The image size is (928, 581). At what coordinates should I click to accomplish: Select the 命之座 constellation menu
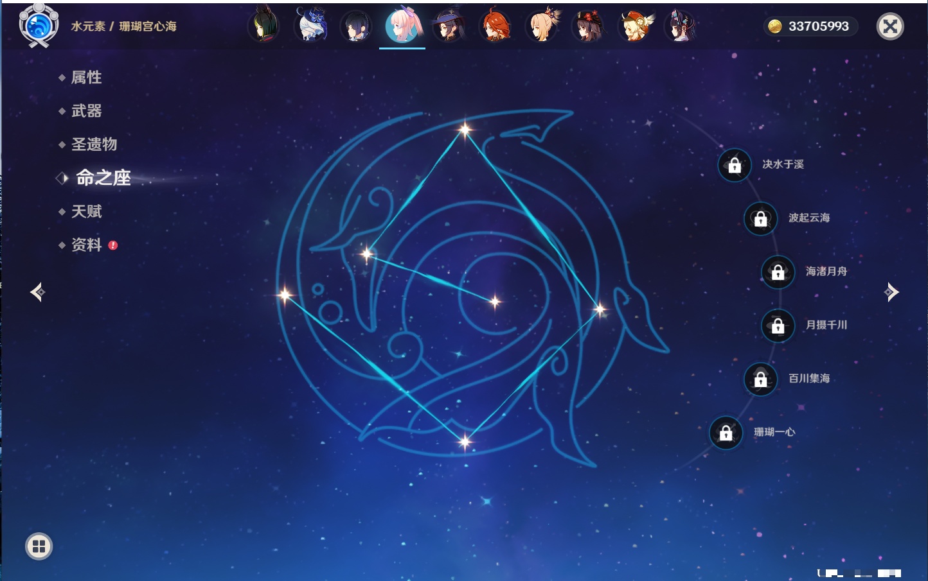click(103, 178)
